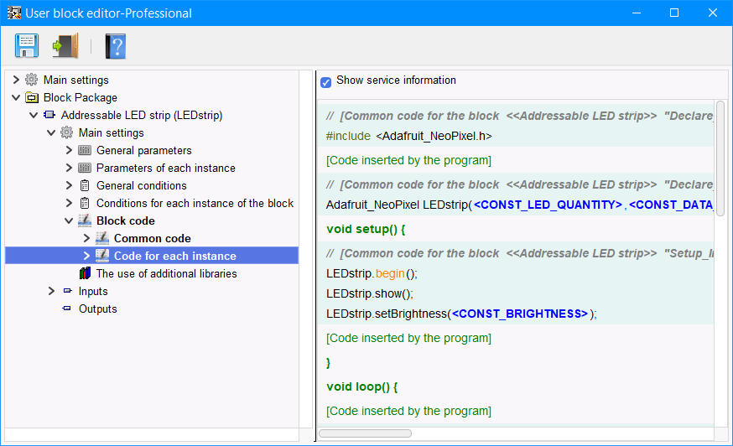Uncheck Show service information checkbox

(326, 82)
